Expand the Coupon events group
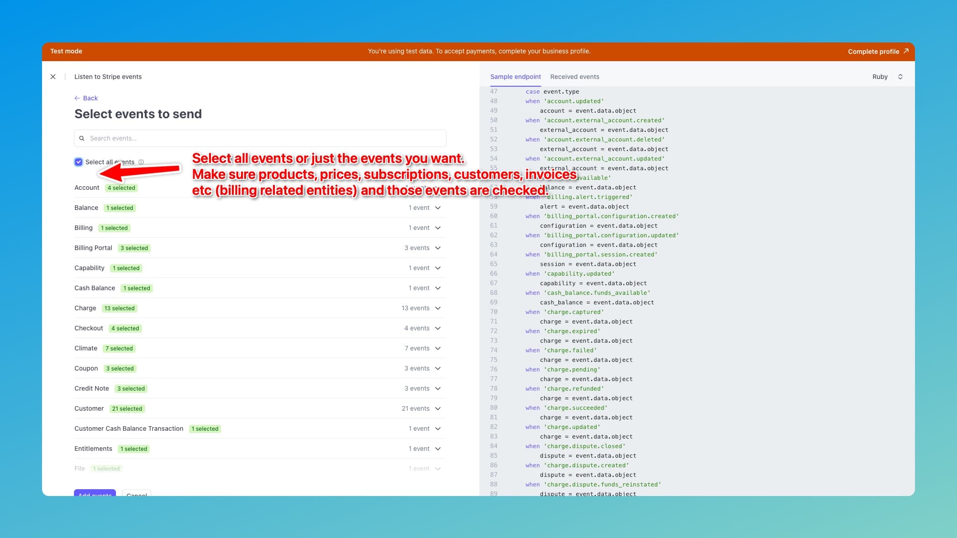This screenshot has width=957, height=538. point(437,368)
